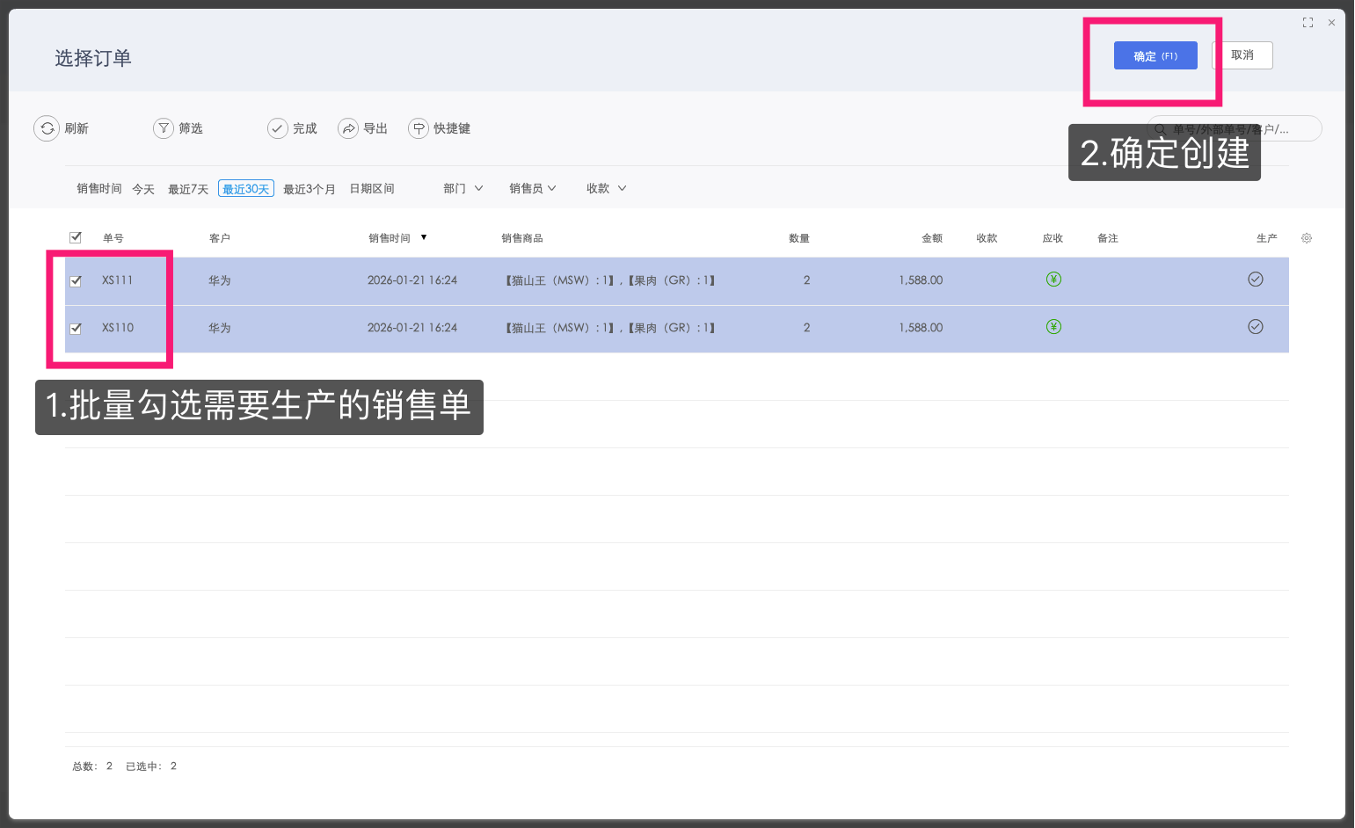The image size is (1355, 828).
Task: Open the 收款 payment dropdown
Action: tap(606, 188)
